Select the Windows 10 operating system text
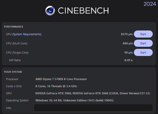 tap(74, 100)
